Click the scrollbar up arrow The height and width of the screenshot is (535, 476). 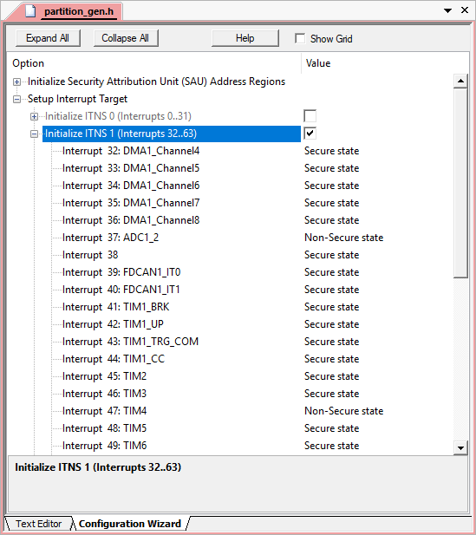coord(460,81)
